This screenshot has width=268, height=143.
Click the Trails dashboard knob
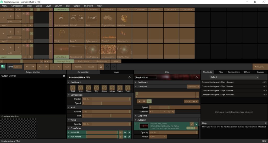[128, 88]
